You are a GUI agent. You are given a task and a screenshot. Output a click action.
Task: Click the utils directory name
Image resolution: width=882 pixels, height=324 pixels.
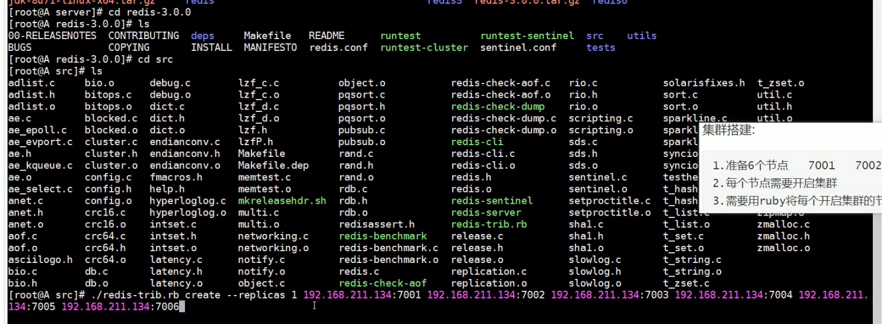click(642, 36)
